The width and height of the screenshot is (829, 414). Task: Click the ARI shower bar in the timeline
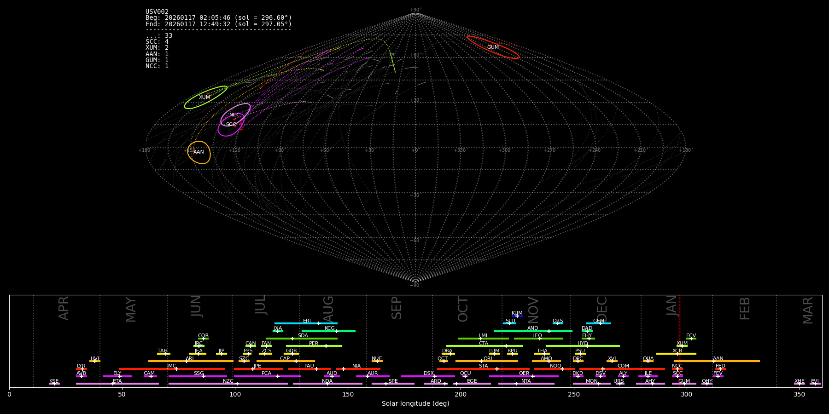pyautogui.click(x=191, y=361)
